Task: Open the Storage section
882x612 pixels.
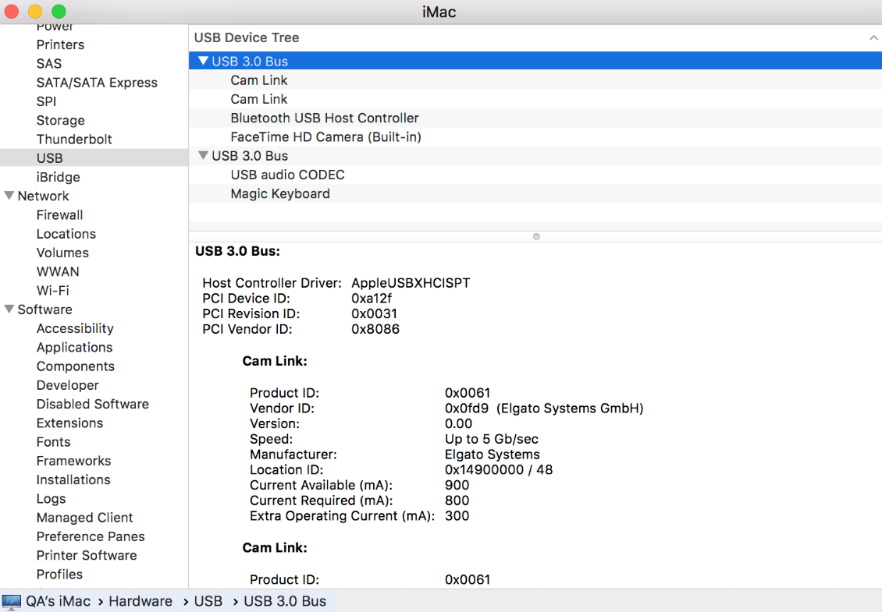Action: point(60,120)
